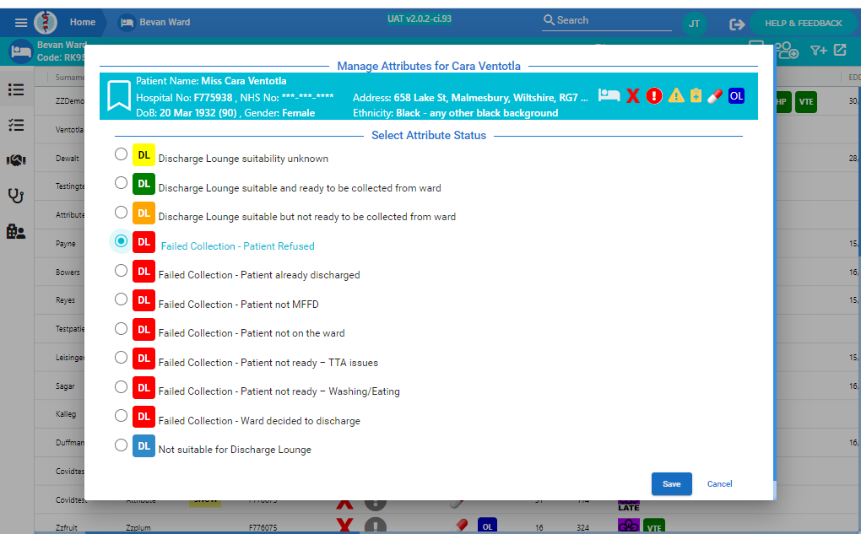Save the attribute status

(x=672, y=484)
